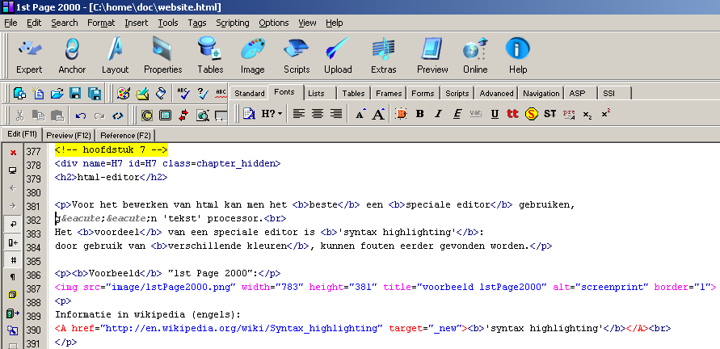The image size is (720, 349).
Task: Click the wikipedia href URL text
Action: pyautogui.click(x=242, y=328)
